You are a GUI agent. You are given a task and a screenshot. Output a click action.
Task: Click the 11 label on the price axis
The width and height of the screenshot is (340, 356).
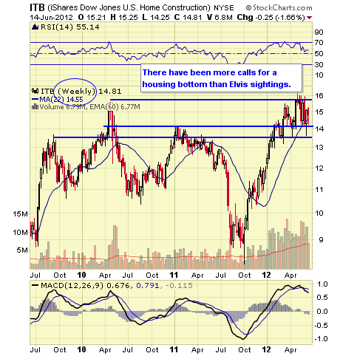pos(319,190)
